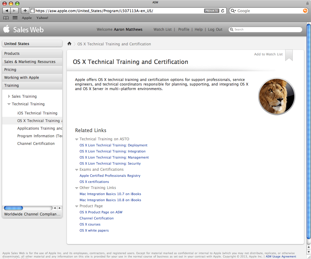
Task: Open OS X Lion Technical Training: Security
Action: (x=110, y=164)
